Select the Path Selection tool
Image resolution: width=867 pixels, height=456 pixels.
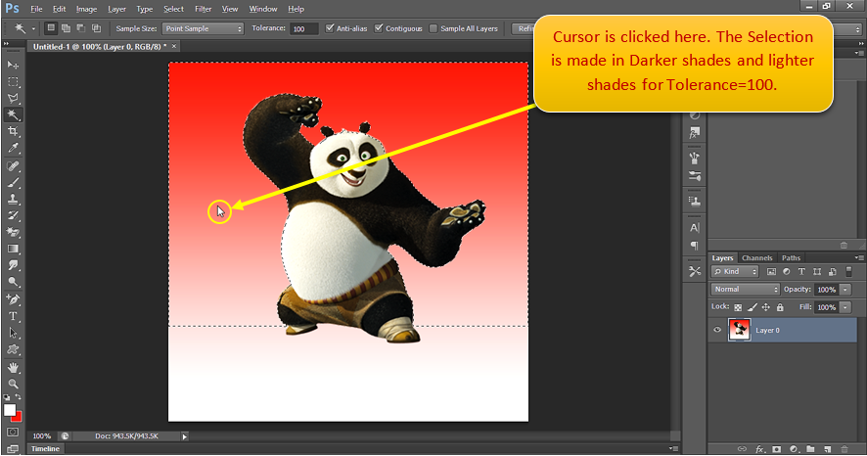tap(13, 333)
